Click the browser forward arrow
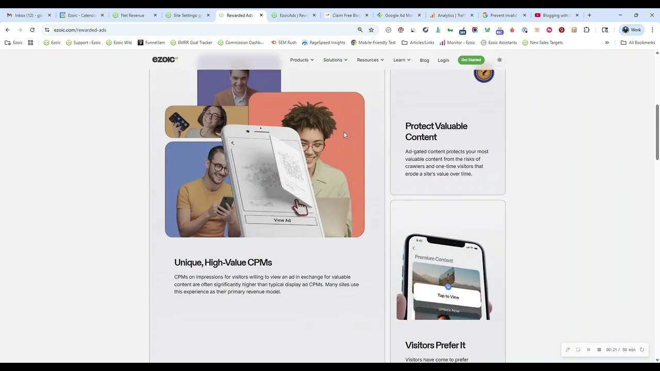 click(x=20, y=30)
